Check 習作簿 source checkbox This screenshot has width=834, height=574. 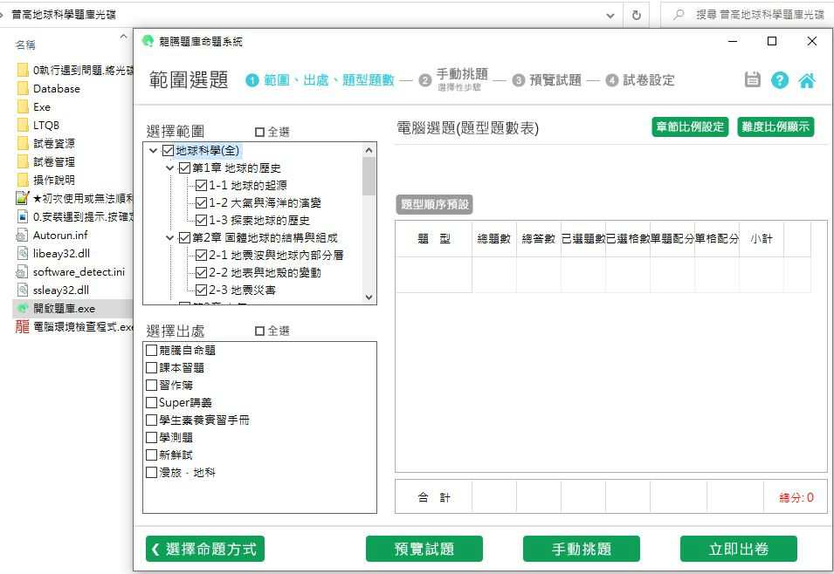coord(151,385)
